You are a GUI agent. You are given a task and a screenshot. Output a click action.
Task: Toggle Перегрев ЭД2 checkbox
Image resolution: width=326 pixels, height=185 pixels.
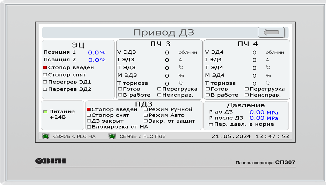point(45,89)
